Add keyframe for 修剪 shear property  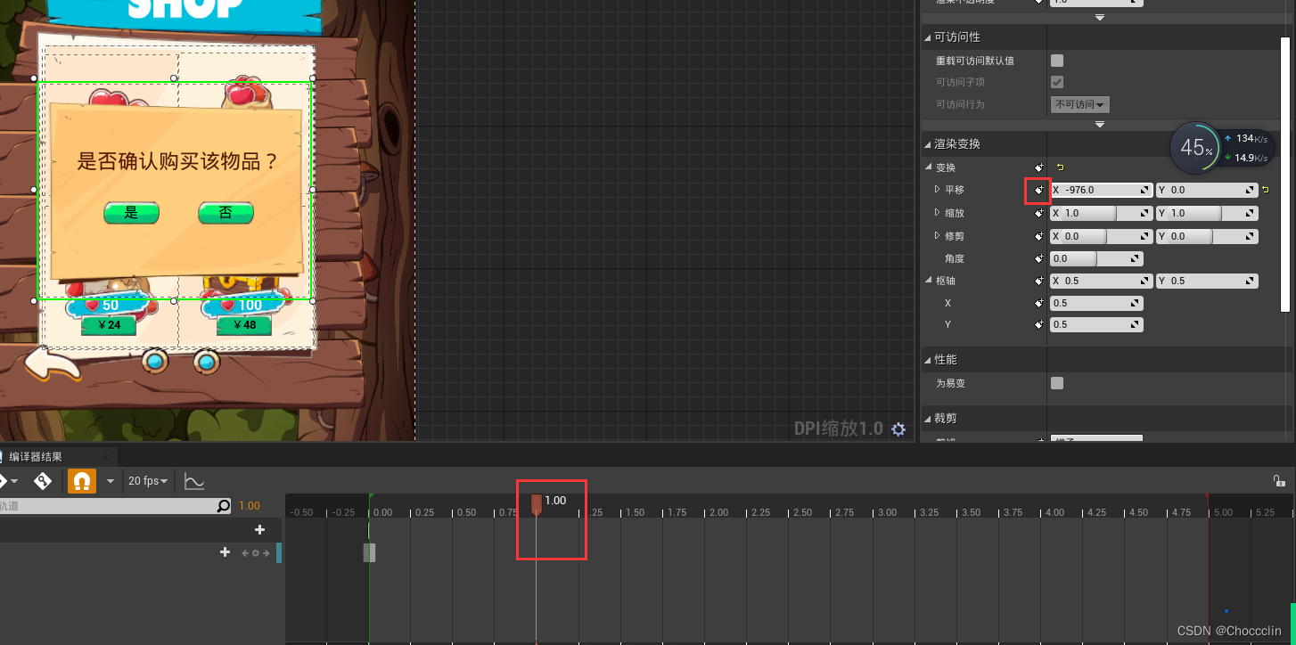[x=1039, y=236]
